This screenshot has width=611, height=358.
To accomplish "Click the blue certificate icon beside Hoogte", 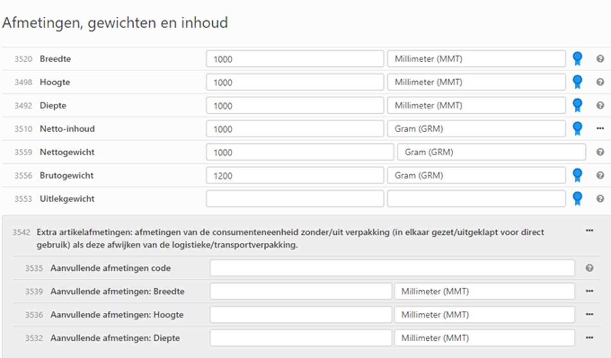I will click(x=576, y=82).
